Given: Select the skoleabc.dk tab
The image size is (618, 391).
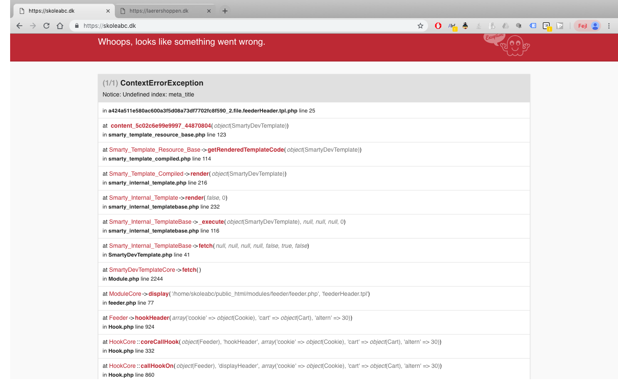Looking at the screenshot, I should click(x=64, y=11).
